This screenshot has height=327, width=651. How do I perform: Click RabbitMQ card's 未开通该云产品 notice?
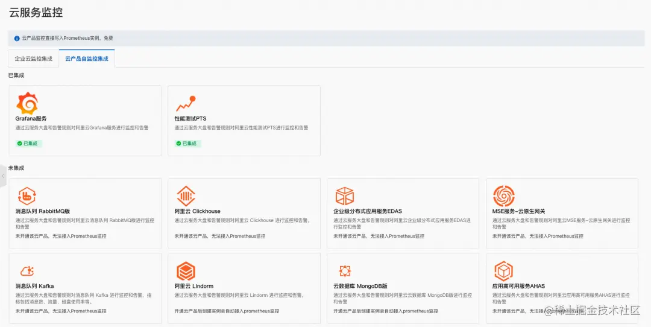pos(61,236)
